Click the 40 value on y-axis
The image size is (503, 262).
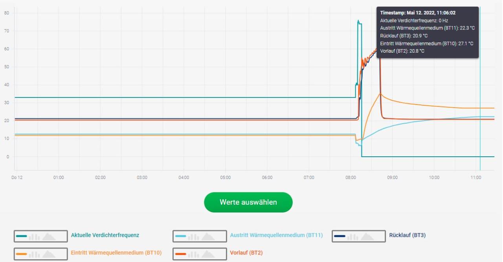point(7,85)
